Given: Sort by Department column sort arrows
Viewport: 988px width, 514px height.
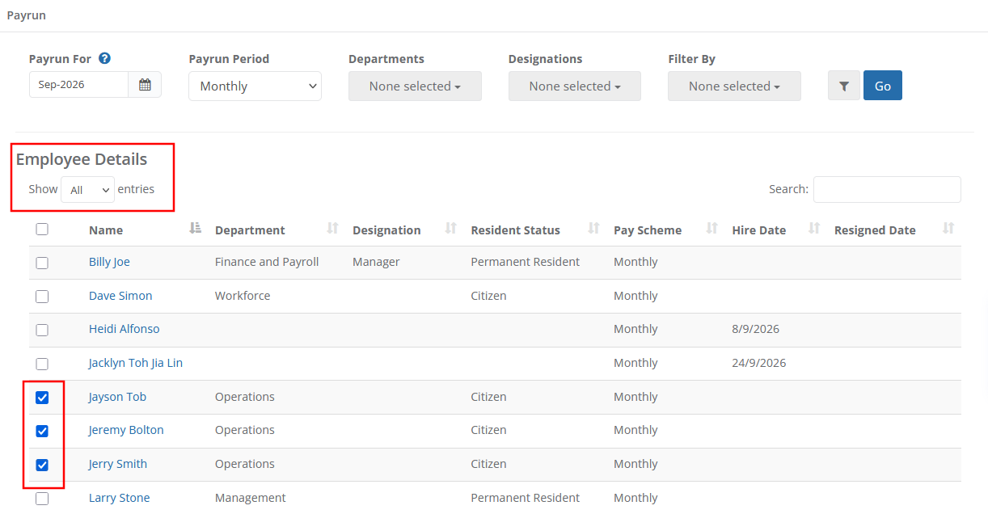Looking at the screenshot, I should tap(332, 229).
